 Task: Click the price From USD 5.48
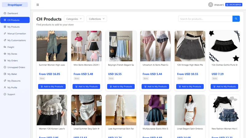point(83,74)
